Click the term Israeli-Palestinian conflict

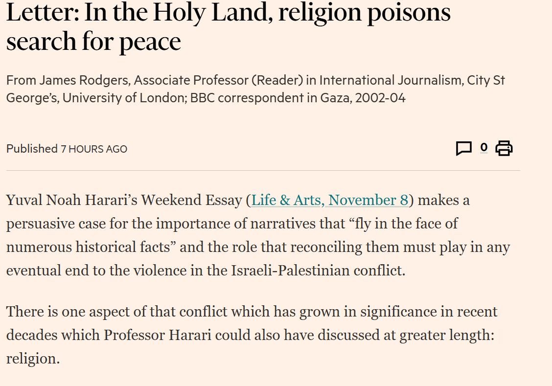(319, 271)
